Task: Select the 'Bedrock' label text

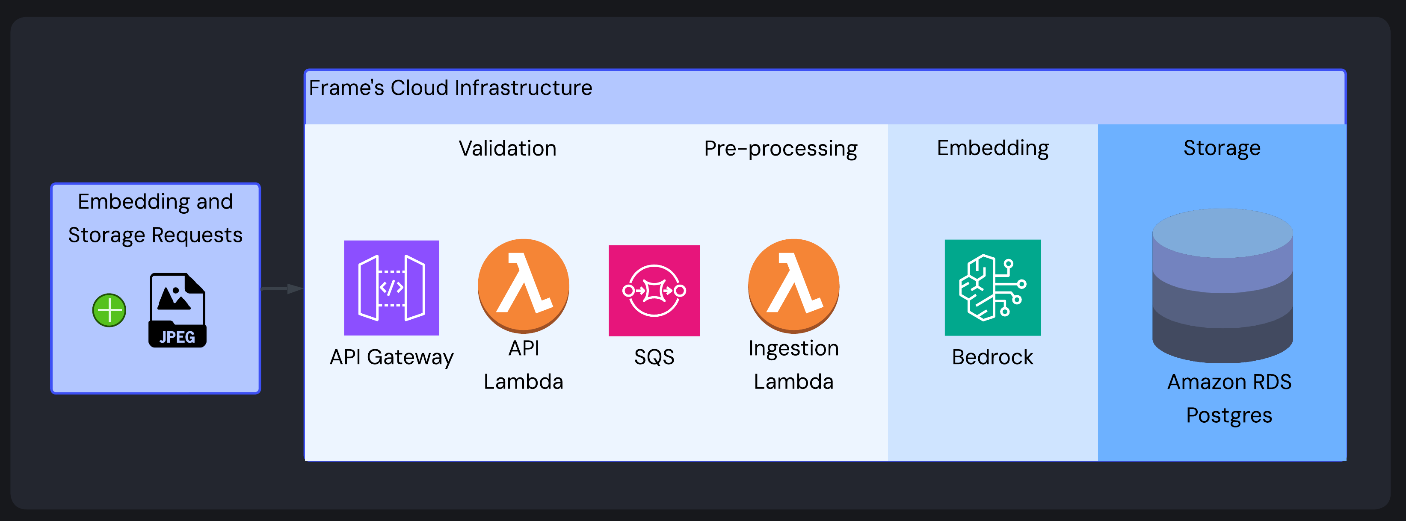Action: tap(992, 357)
